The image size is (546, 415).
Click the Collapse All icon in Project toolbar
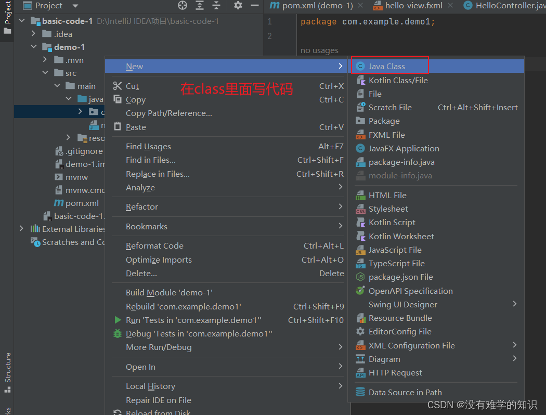216,5
